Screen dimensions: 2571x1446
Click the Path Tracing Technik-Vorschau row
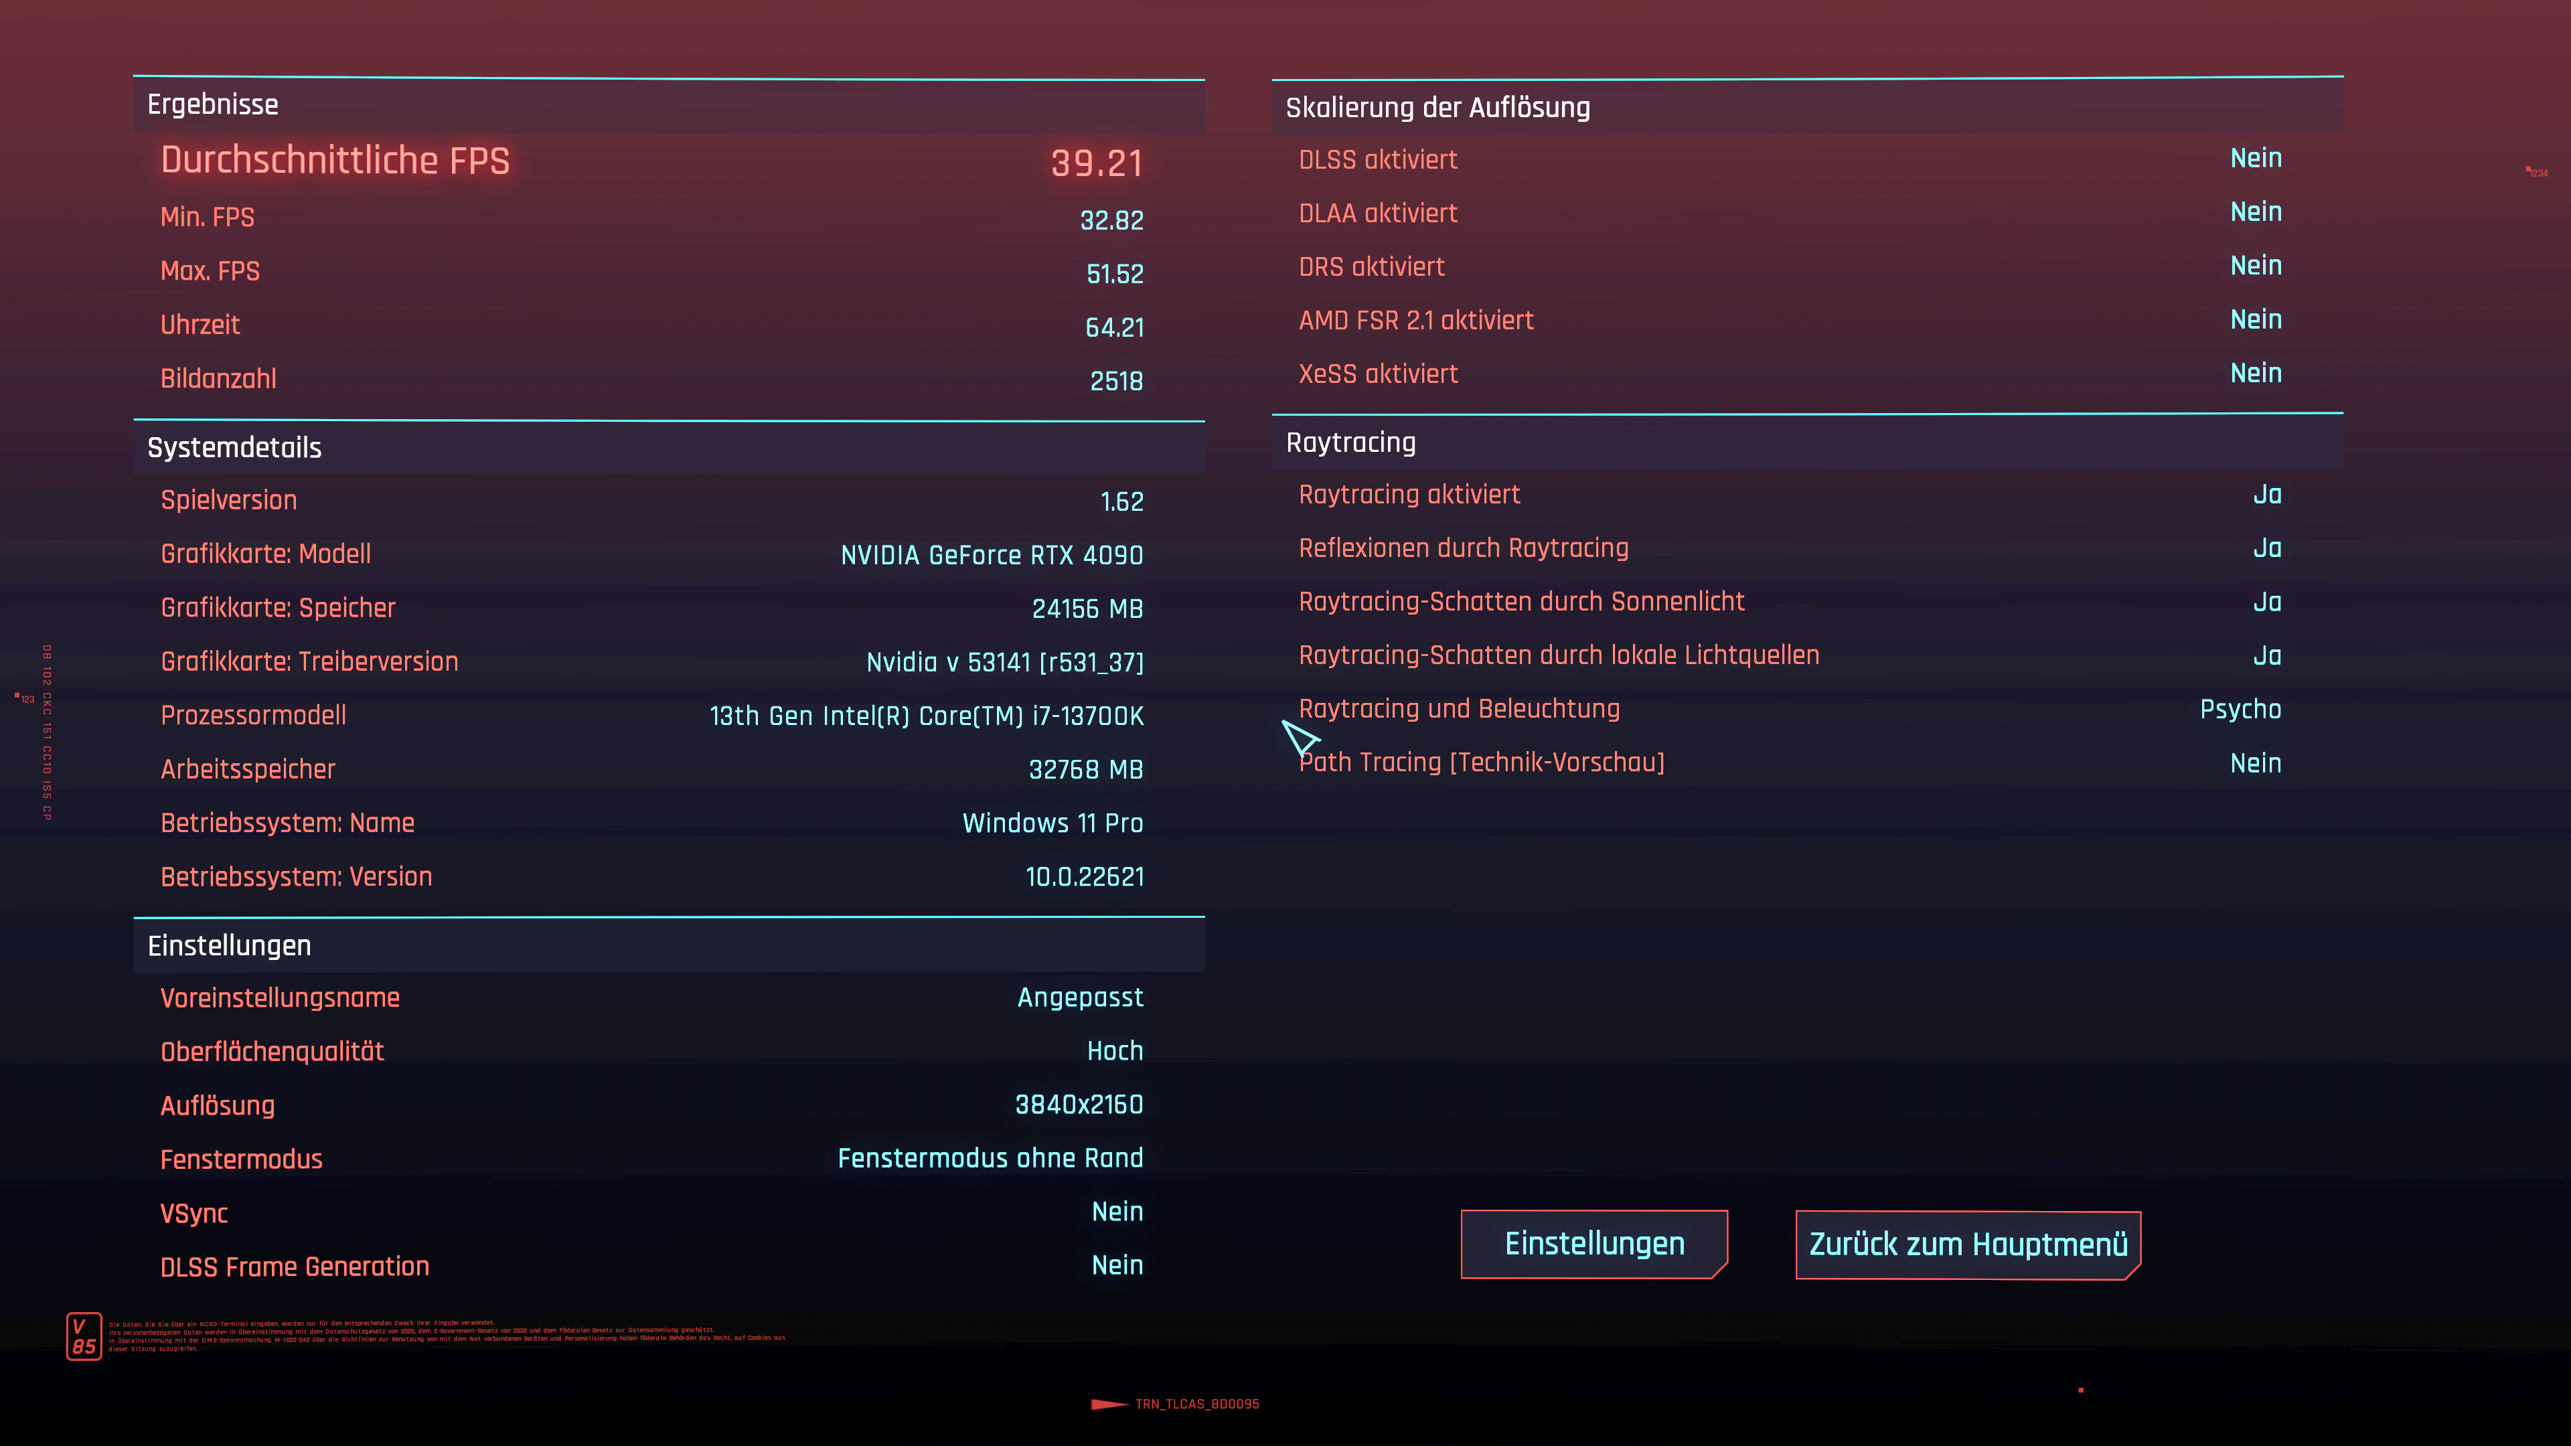click(x=1481, y=762)
